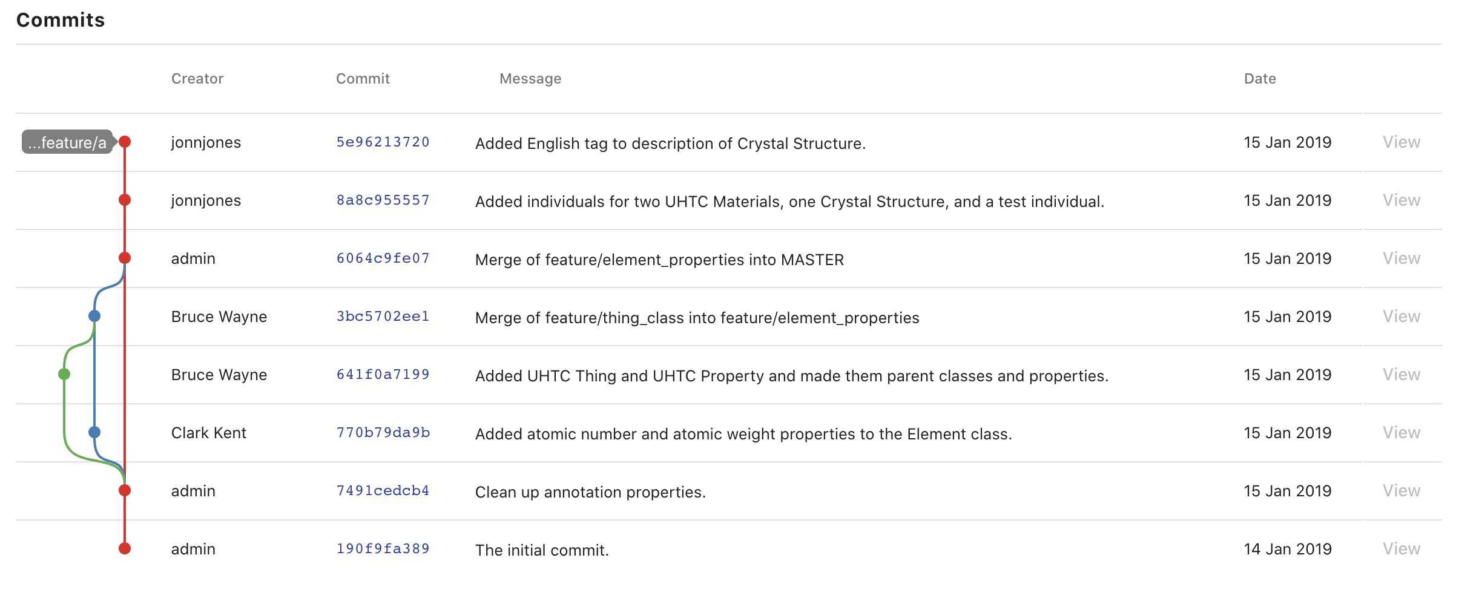Click the blue merge node for 3bc5702ee1

[x=94, y=316]
